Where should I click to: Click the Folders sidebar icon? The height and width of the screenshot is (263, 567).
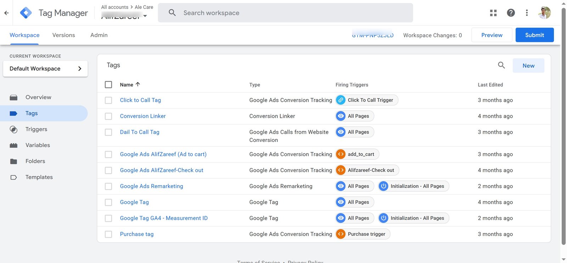[13, 161]
